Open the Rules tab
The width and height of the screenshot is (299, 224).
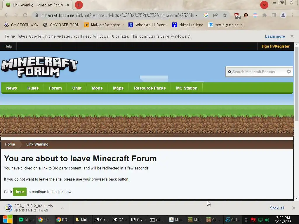33,88
